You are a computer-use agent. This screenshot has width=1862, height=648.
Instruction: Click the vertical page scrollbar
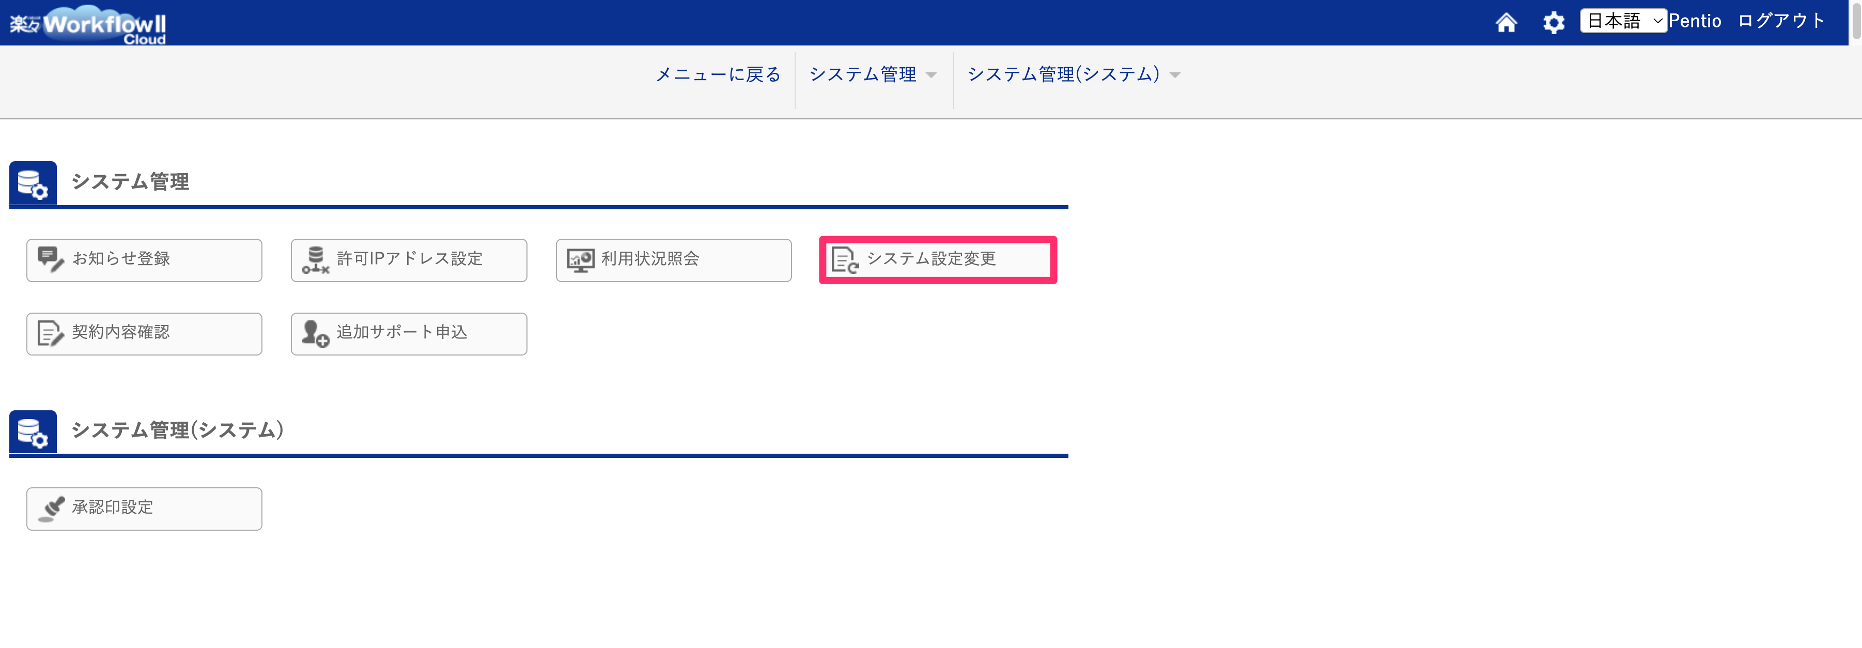[x=1855, y=22]
